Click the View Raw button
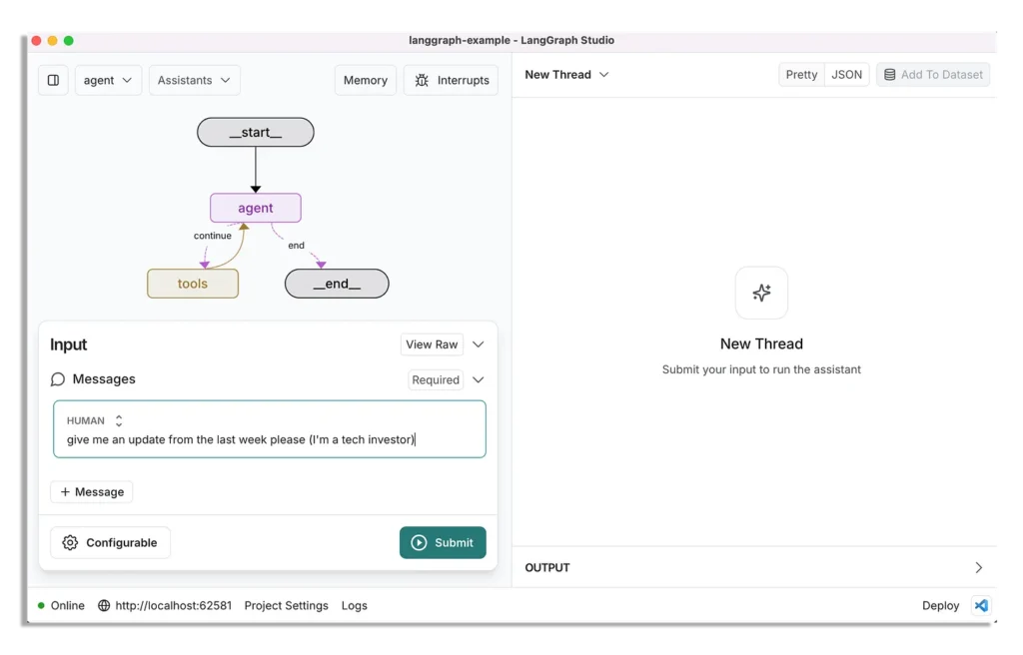 432,344
